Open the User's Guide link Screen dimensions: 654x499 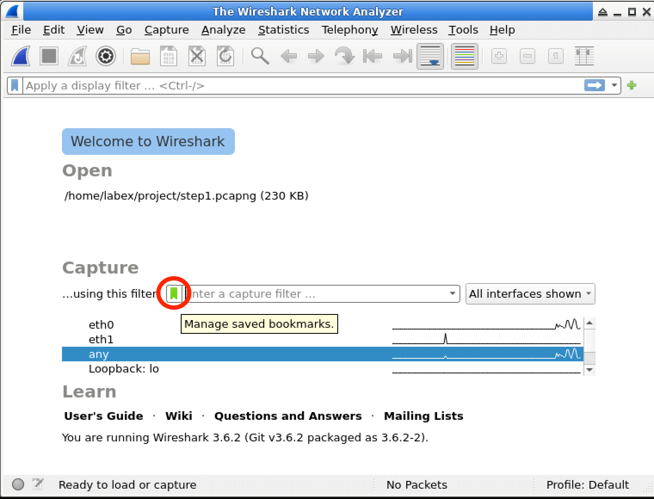coord(103,416)
